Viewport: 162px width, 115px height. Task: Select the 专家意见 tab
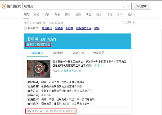click(x=99, y=53)
